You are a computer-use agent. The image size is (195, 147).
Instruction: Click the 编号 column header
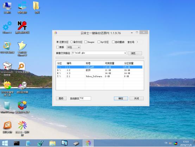69,63
